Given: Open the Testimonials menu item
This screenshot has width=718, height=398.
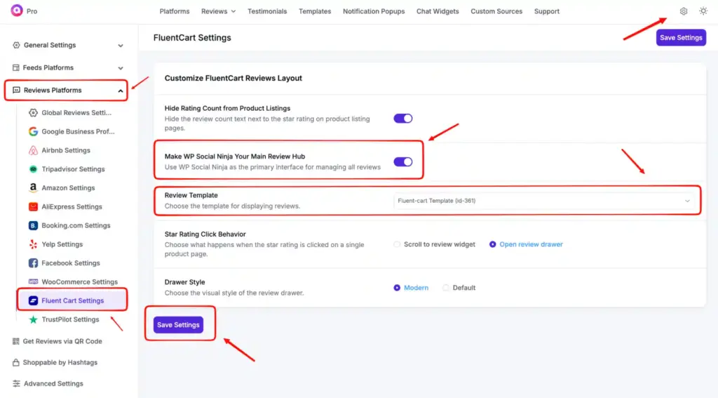Looking at the screenshot, I should pyautogui.click(x=267, y=11).
